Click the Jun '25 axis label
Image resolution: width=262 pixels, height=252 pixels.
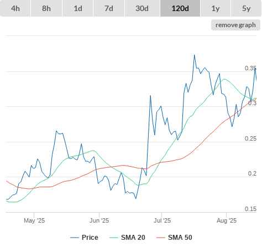click(x=99, y=220)
